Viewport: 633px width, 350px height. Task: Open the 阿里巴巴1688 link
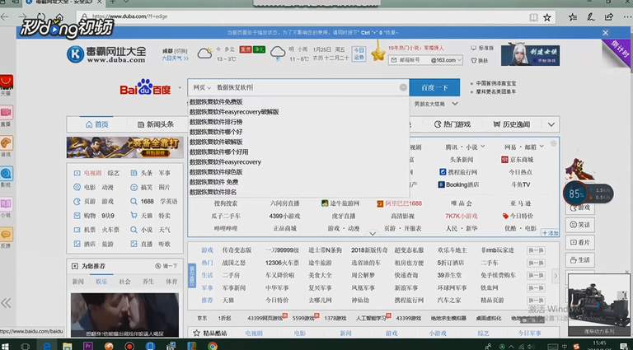coord(399,203)
